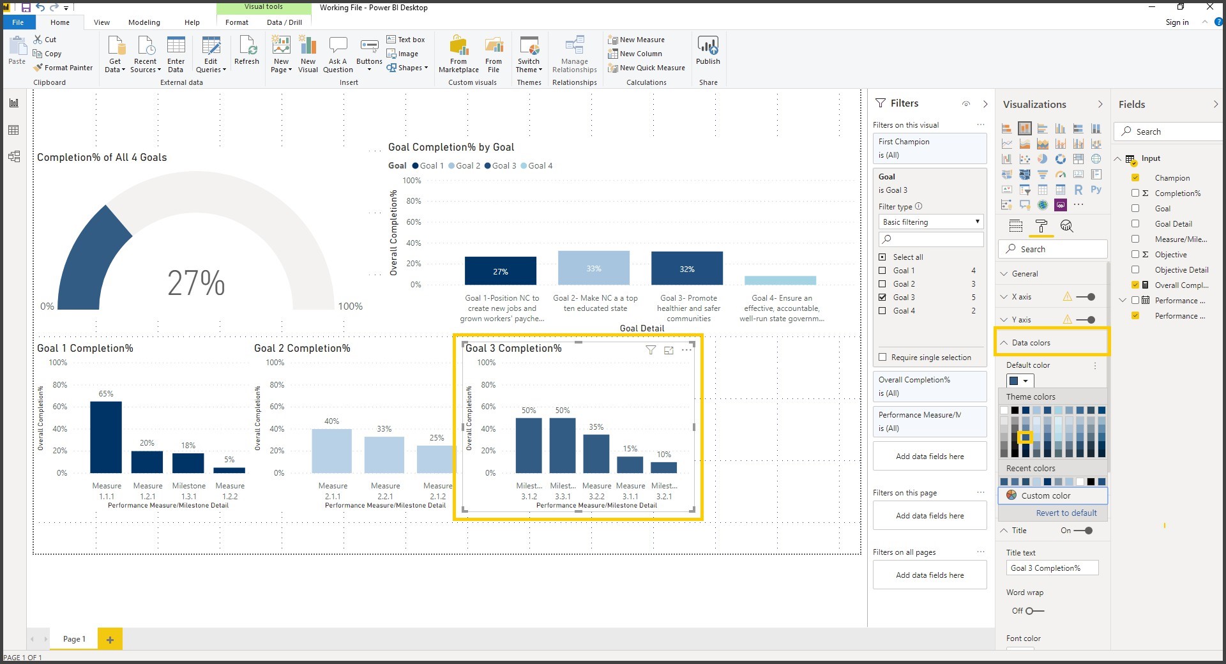1226x664 pixels.
Task: Select the treemap visualization
Action: [x=1078, y=158]
